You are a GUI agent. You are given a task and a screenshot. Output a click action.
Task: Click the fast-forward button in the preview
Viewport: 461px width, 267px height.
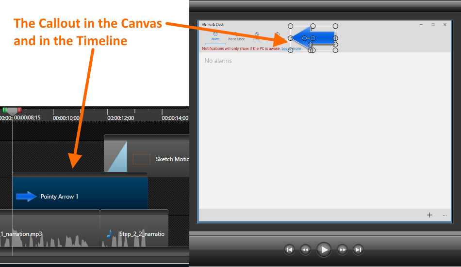[x=342, y=250]
